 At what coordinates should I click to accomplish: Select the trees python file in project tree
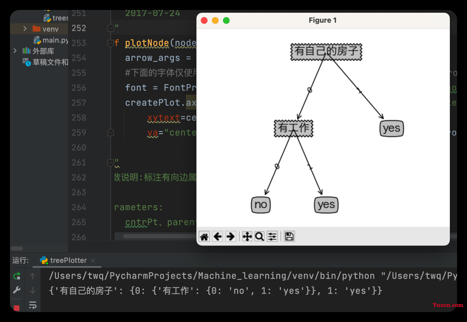point(56,18)
